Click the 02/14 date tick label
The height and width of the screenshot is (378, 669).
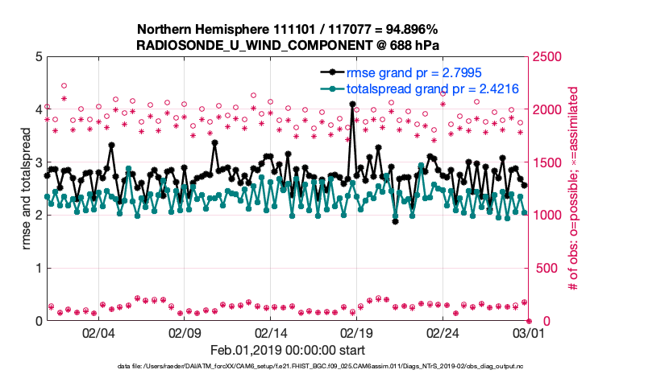coord(271,333)
